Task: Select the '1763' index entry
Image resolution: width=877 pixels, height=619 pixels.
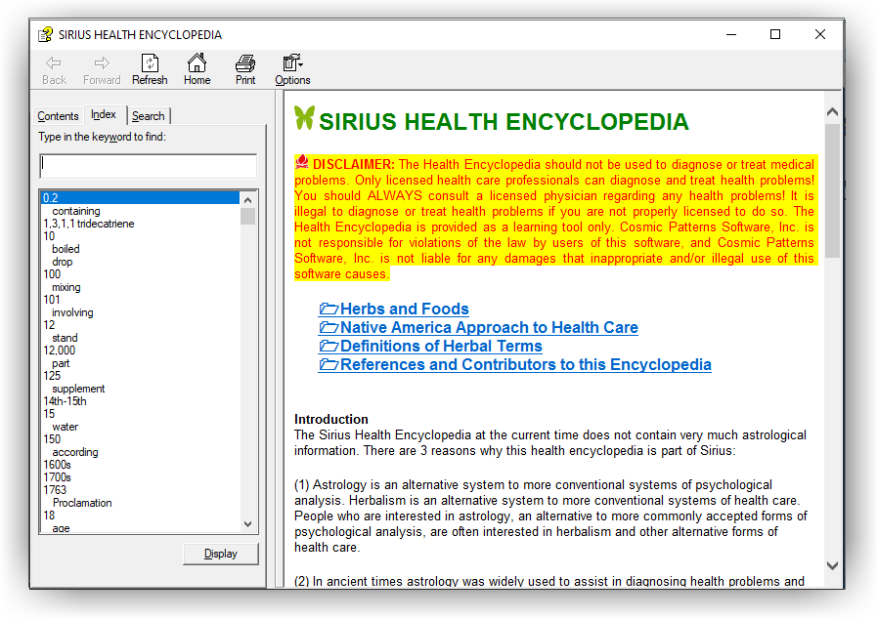Action: coord(56,490)
